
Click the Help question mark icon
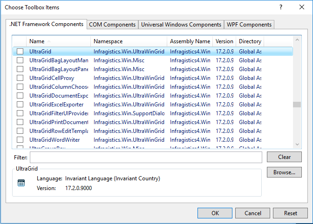point(280,7)
